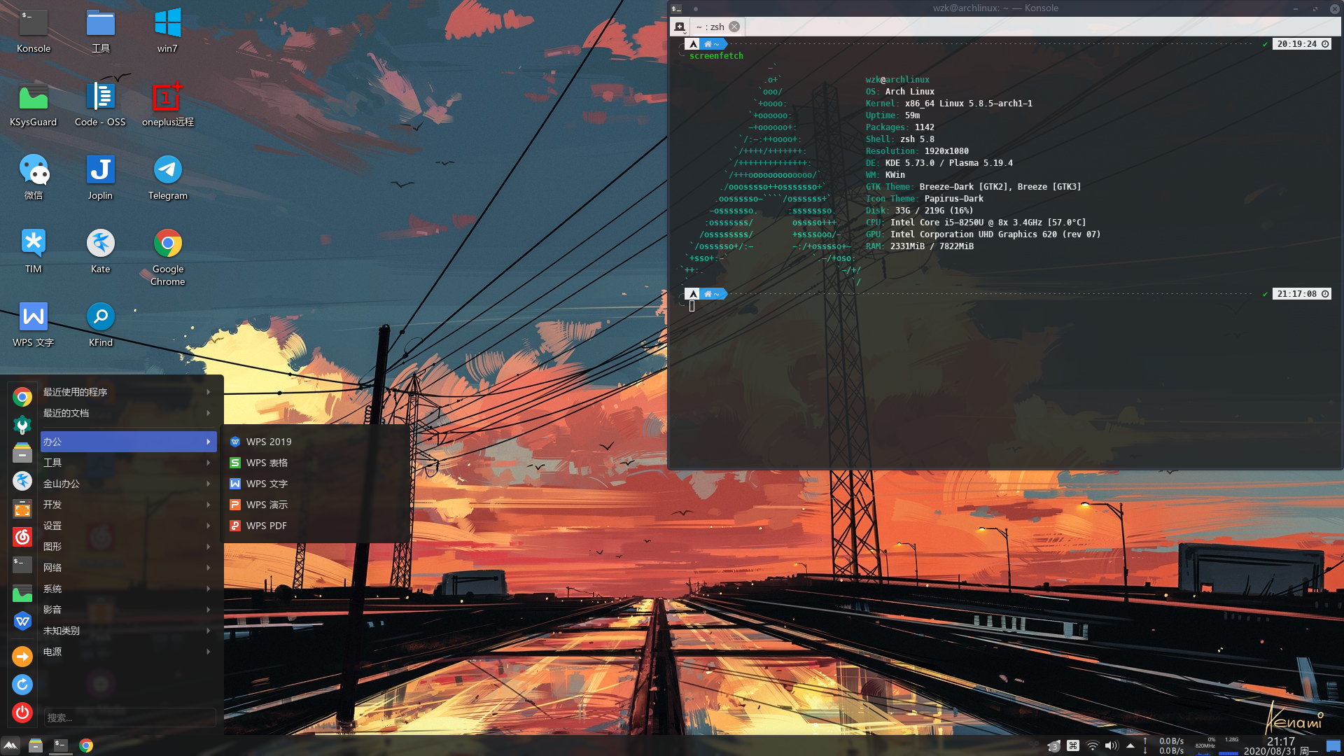Expand 最近的文档 submenu
Screen dimensions: 1344x756
tap(128, 413)
